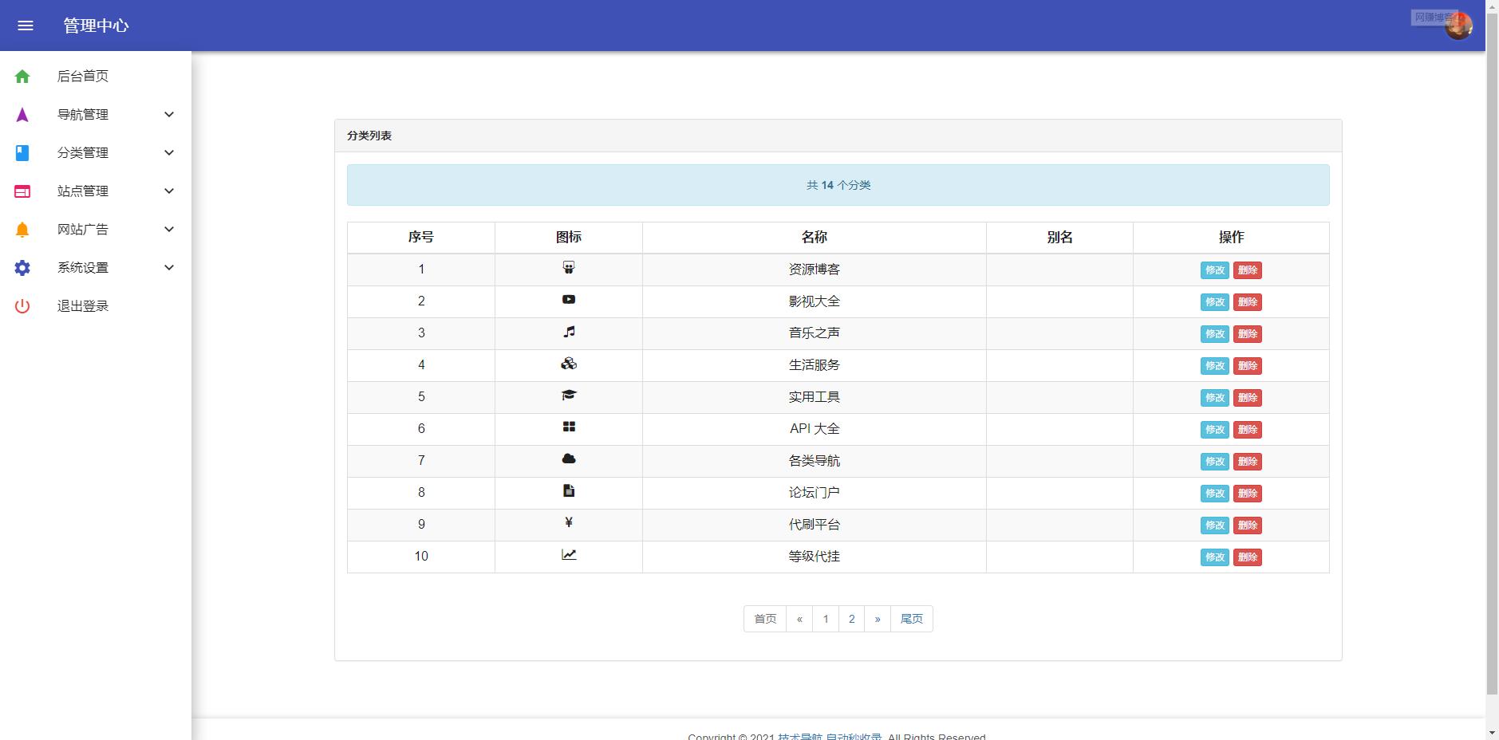Viewport: 1499px width, 740px height.
Task: Delete the 代刷平台 category
Action: pos(1248,525)
